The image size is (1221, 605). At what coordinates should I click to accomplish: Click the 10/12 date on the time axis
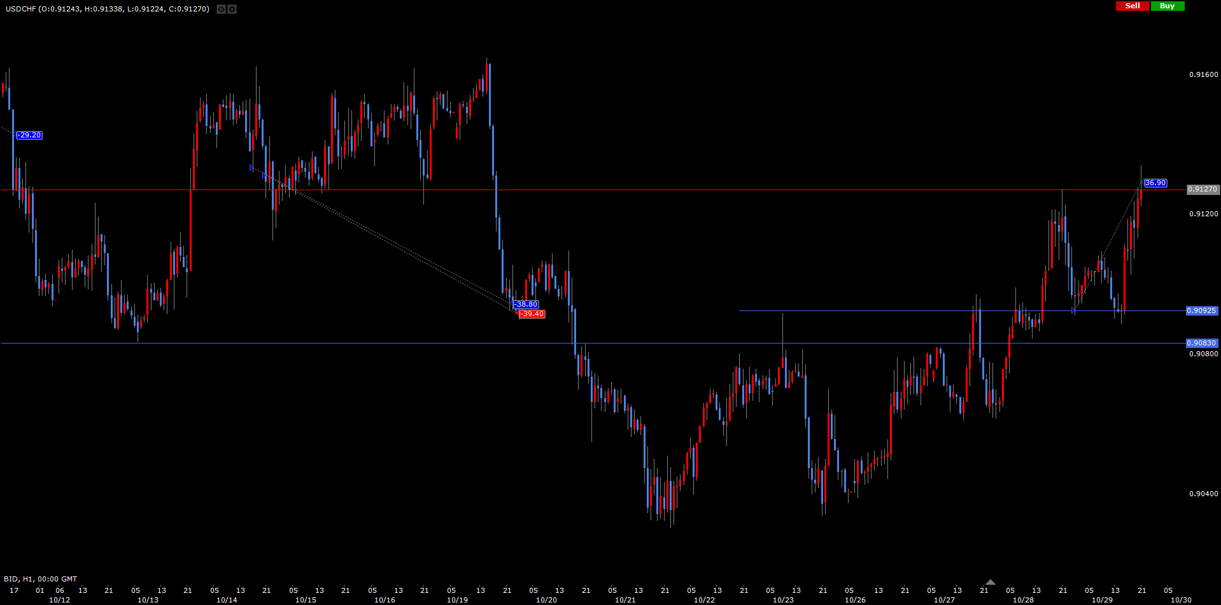pyautogui.click(x=59, y=600)
